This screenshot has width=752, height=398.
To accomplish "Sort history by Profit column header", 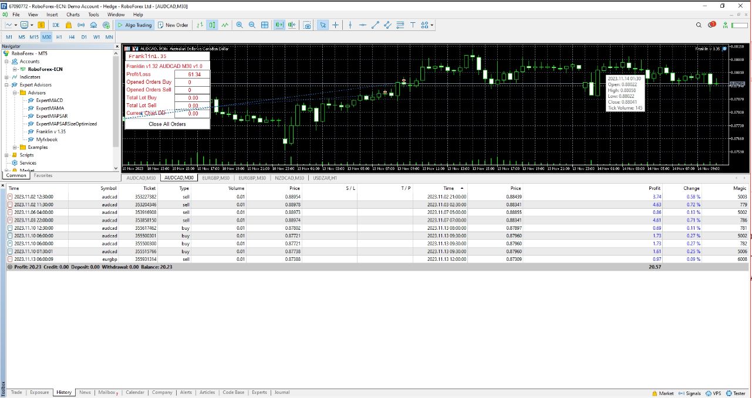I will [655, 188].
